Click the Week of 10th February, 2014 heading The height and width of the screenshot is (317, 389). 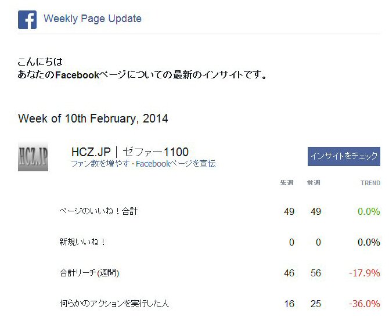(93, 118)
